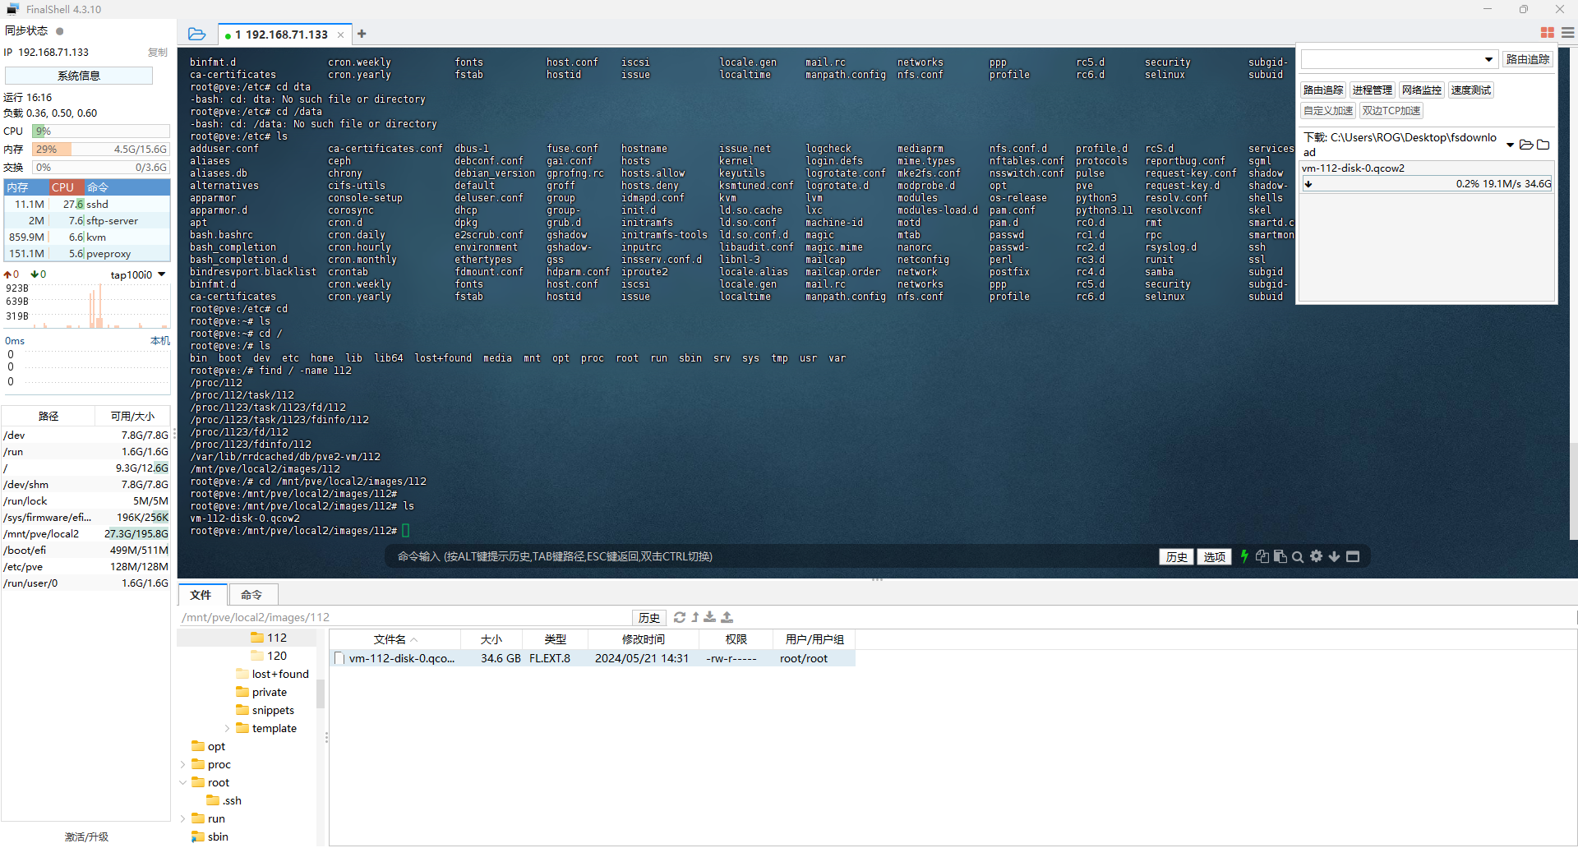Click the CPU usage bar 9%
The width and height of the screenshot is (1578, 848).
coord(101,131)
